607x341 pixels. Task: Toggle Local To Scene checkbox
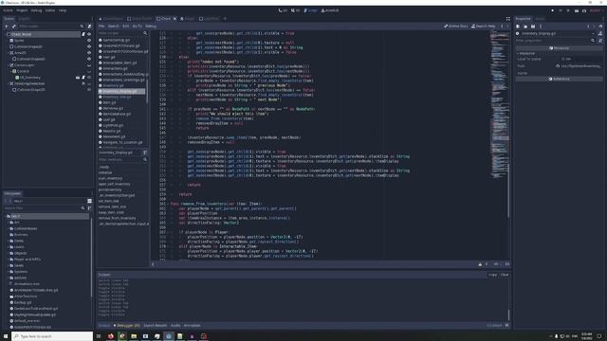pos(563,59)
